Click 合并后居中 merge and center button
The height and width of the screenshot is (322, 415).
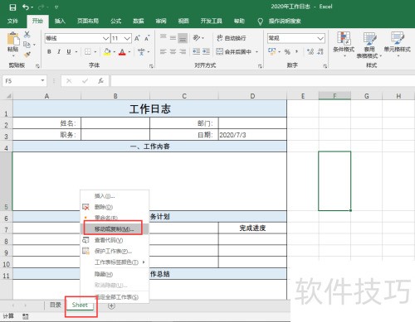pyautogui.click(x=234, y=51)
